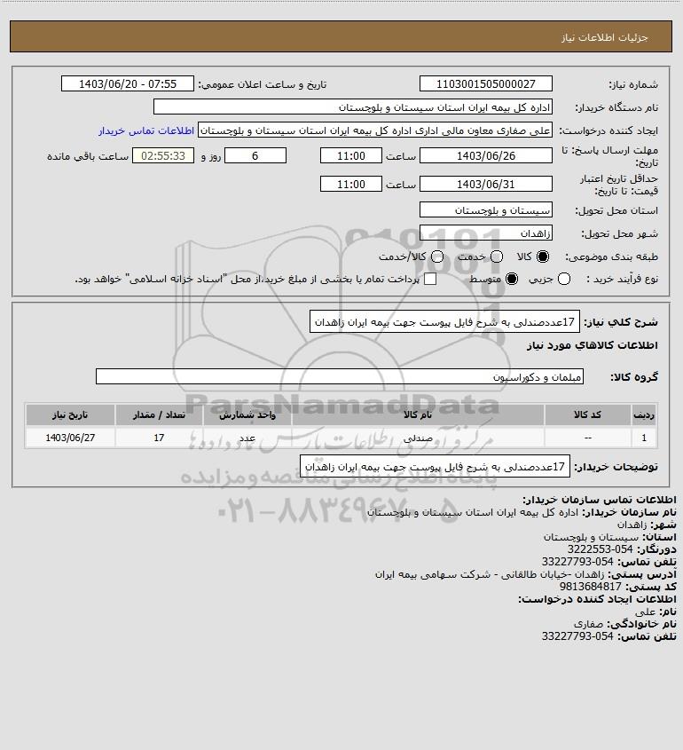Click the request creator name field
The height and width of the screenshot is (750, 683).
pyautogui.click(x=375, y=130)
